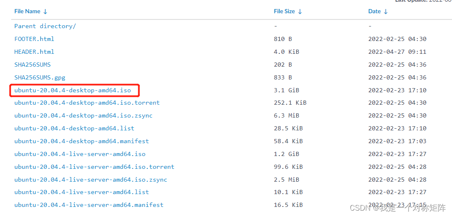Select the date 2022-02-23 17:03
The height and width of the screenshot is (216, 452).
click(397, 142)
